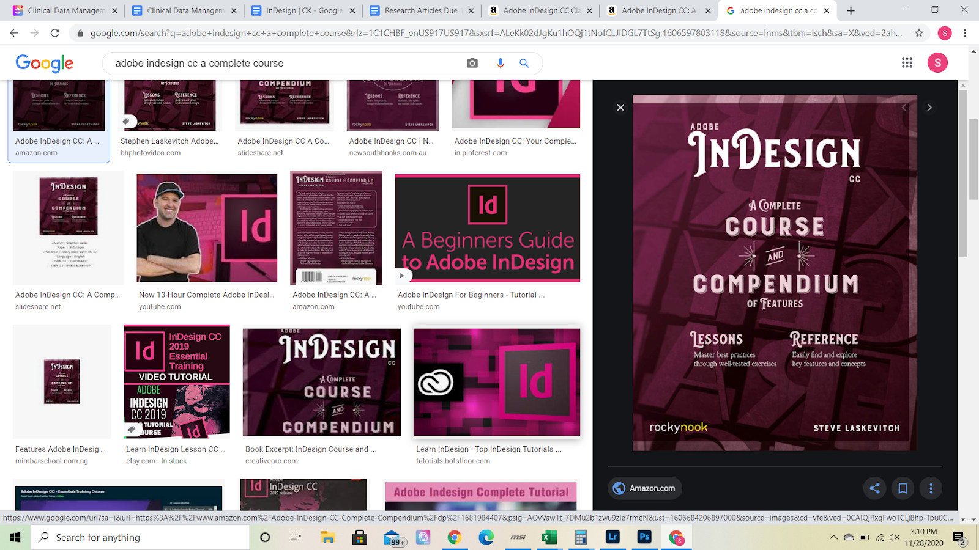Reload the current page
Screen dimensions: 979x550
pos(55,33)
